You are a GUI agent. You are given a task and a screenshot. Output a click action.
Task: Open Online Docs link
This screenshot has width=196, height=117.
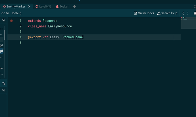[144, 13]
